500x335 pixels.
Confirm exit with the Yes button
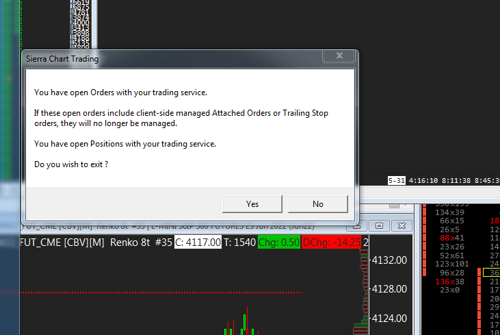pos(252,204)
